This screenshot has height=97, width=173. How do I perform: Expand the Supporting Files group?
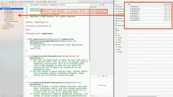(4, 25)
